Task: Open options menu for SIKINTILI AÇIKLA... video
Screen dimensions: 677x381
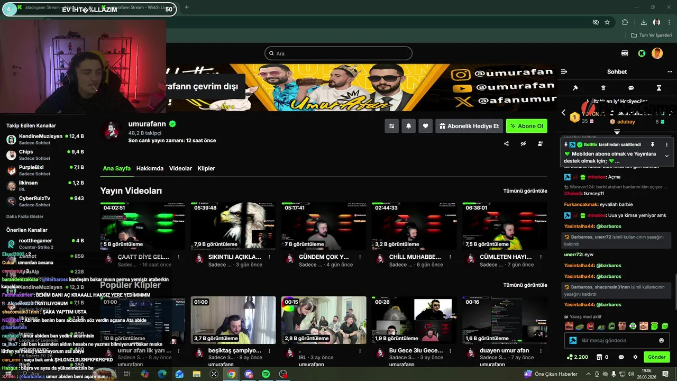Action: tap(269, 257)
